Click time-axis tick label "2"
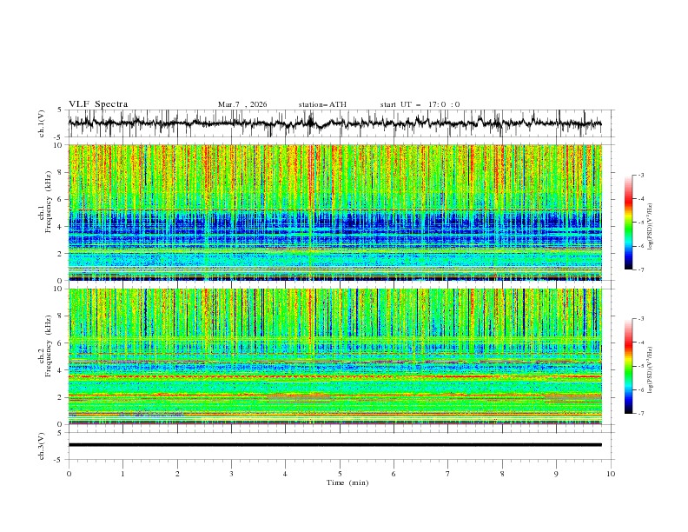Viewport: 688px width, 532px height. click(177, 474)
